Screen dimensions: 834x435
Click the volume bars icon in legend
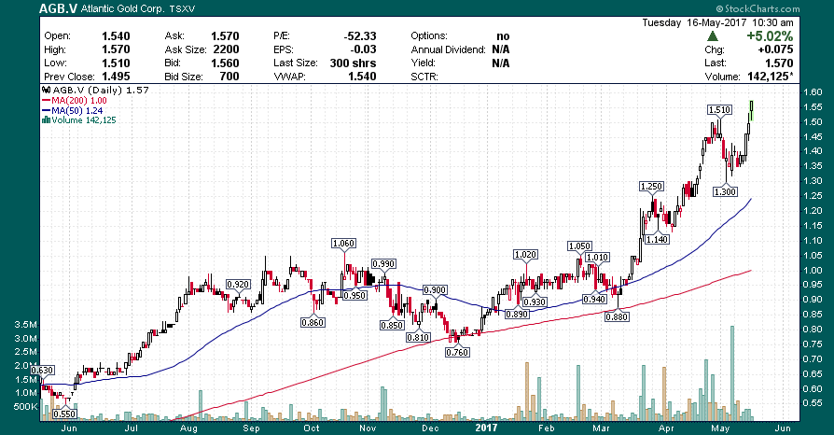[x=46, y=120]
